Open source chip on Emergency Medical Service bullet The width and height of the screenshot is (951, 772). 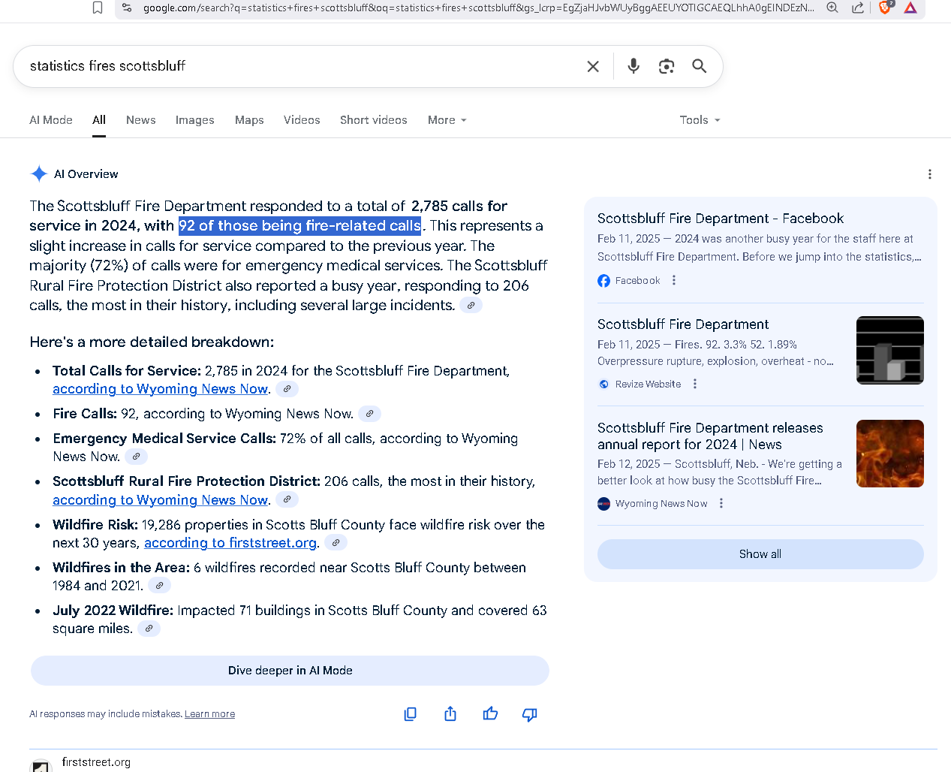(x=136, y=457)
